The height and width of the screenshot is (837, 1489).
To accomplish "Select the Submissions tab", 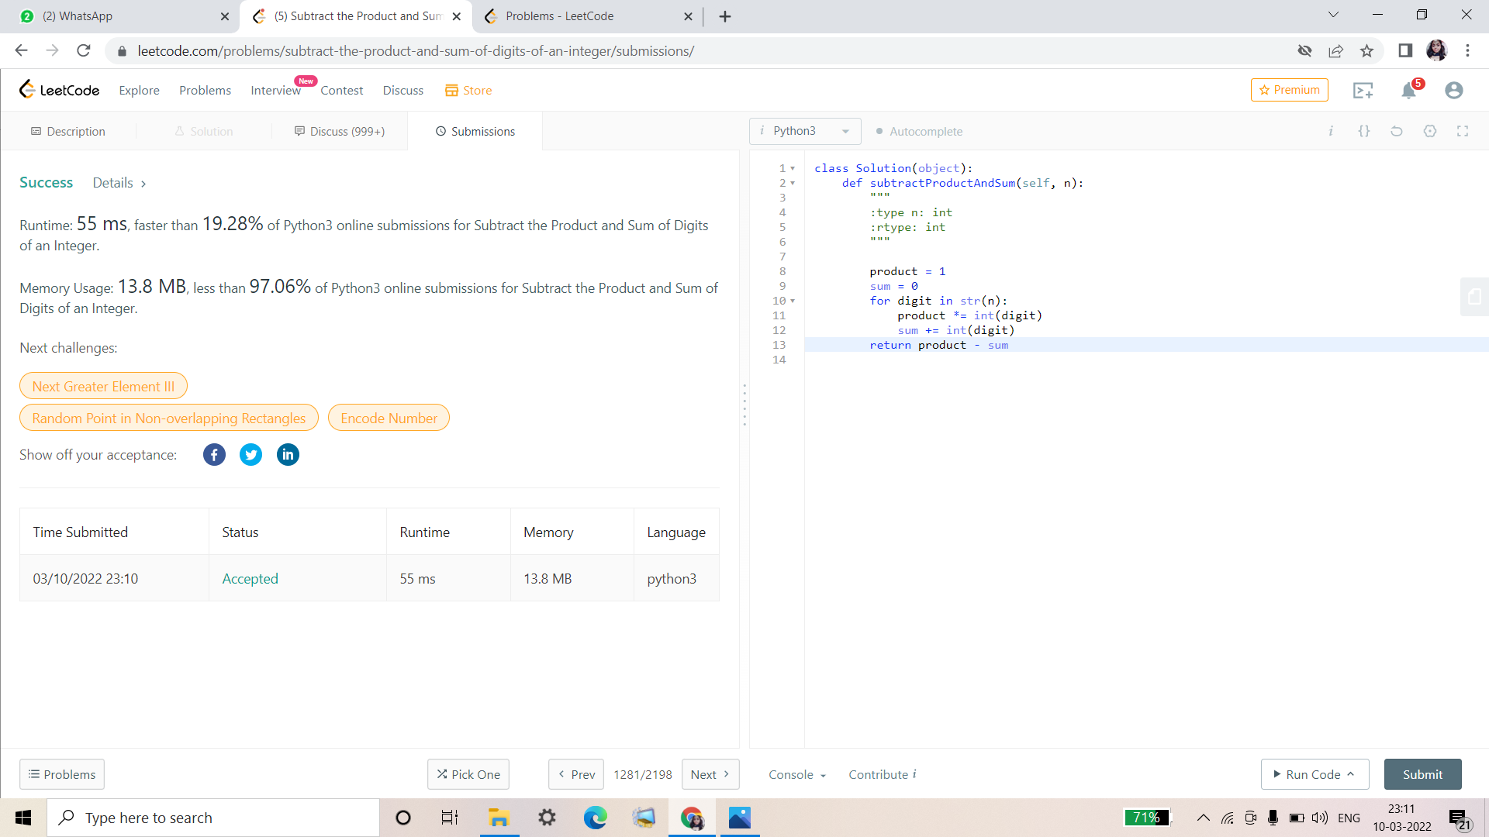I will [x=475, y=131].
